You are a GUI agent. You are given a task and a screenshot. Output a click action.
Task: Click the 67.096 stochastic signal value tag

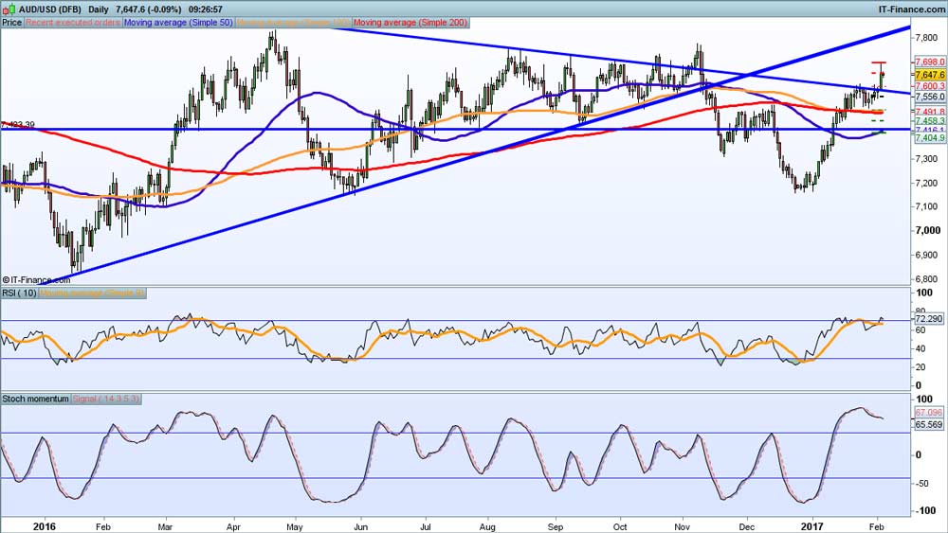[929, 413]
